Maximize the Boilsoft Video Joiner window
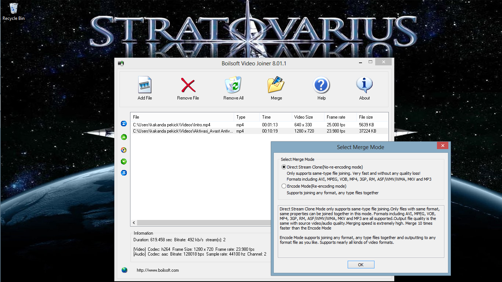The width and height of the screenshot is (502, 282). (x=370, y=62)
